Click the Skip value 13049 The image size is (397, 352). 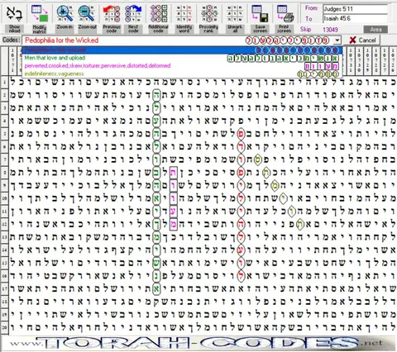(330, 30)
